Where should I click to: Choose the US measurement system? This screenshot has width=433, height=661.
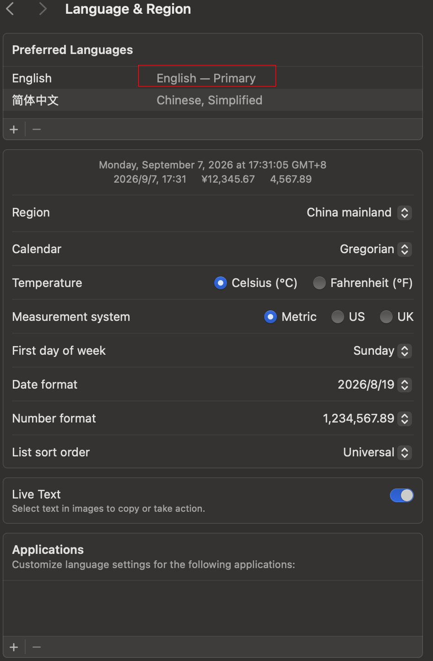[338, 317]
